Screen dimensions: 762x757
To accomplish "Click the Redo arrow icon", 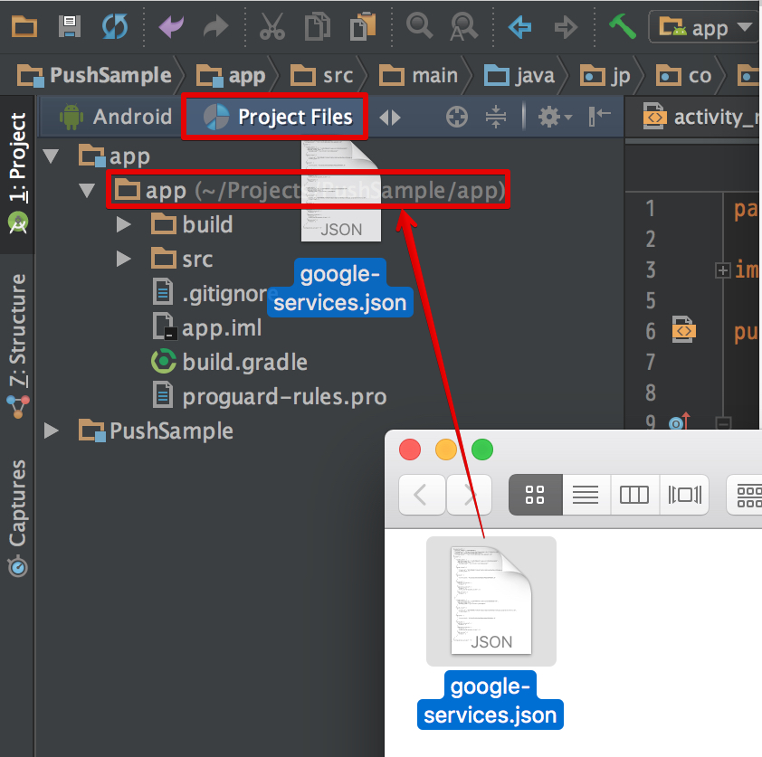I will (215, 26).
